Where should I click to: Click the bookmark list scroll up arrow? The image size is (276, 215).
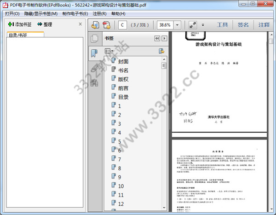coord(164,59)
